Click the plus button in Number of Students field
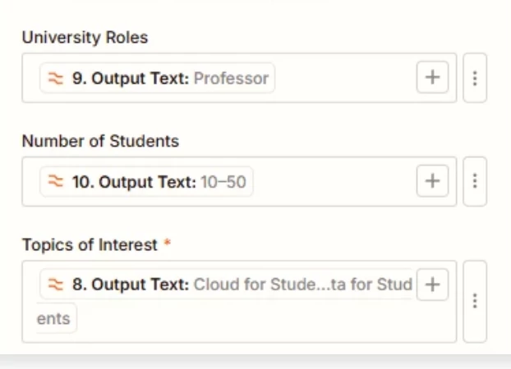The image size is (511, 369). (432, 181)
